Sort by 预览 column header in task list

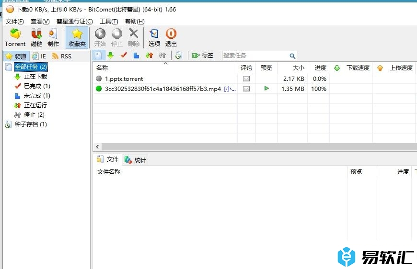(x=266, y=68)
